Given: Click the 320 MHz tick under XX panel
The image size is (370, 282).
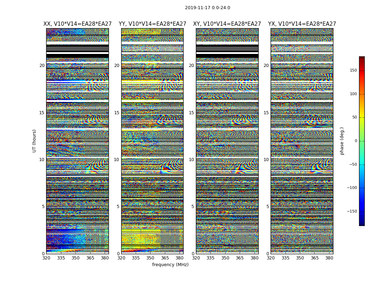Looking at the screenshot, I should (46, 258).
